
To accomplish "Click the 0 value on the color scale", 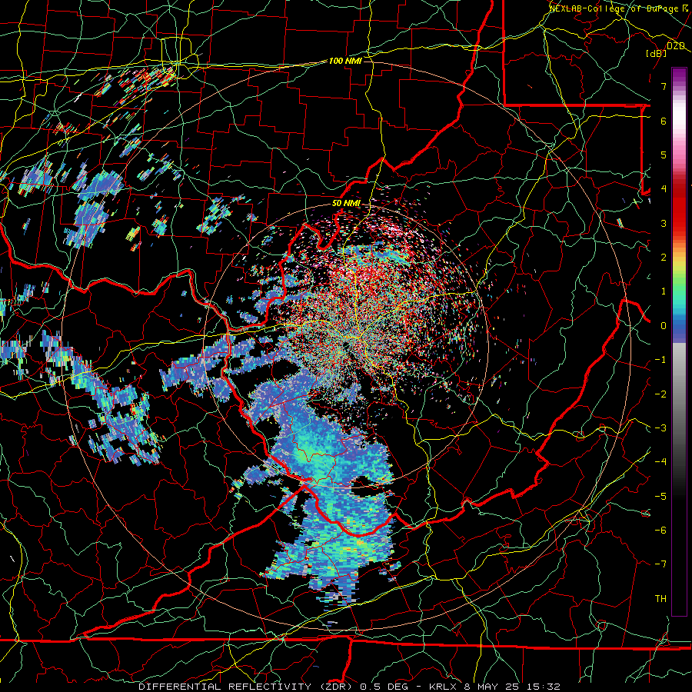I will pyautogui.click(x=664, y=326).
